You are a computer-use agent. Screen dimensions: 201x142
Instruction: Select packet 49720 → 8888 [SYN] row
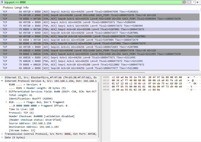tap(100, 15)
